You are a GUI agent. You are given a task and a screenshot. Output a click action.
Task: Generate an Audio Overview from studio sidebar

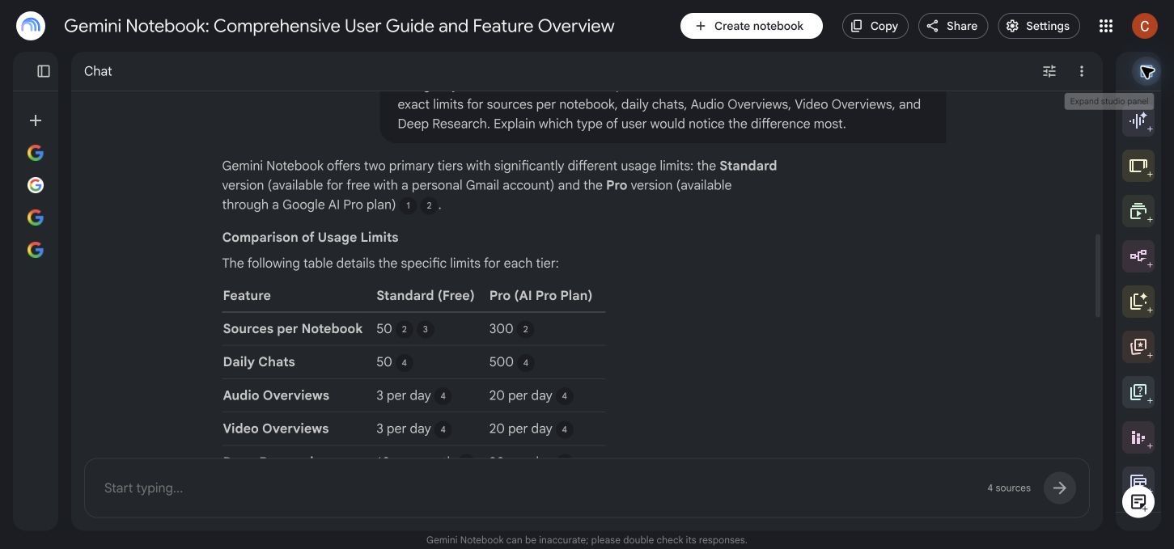1138,120
